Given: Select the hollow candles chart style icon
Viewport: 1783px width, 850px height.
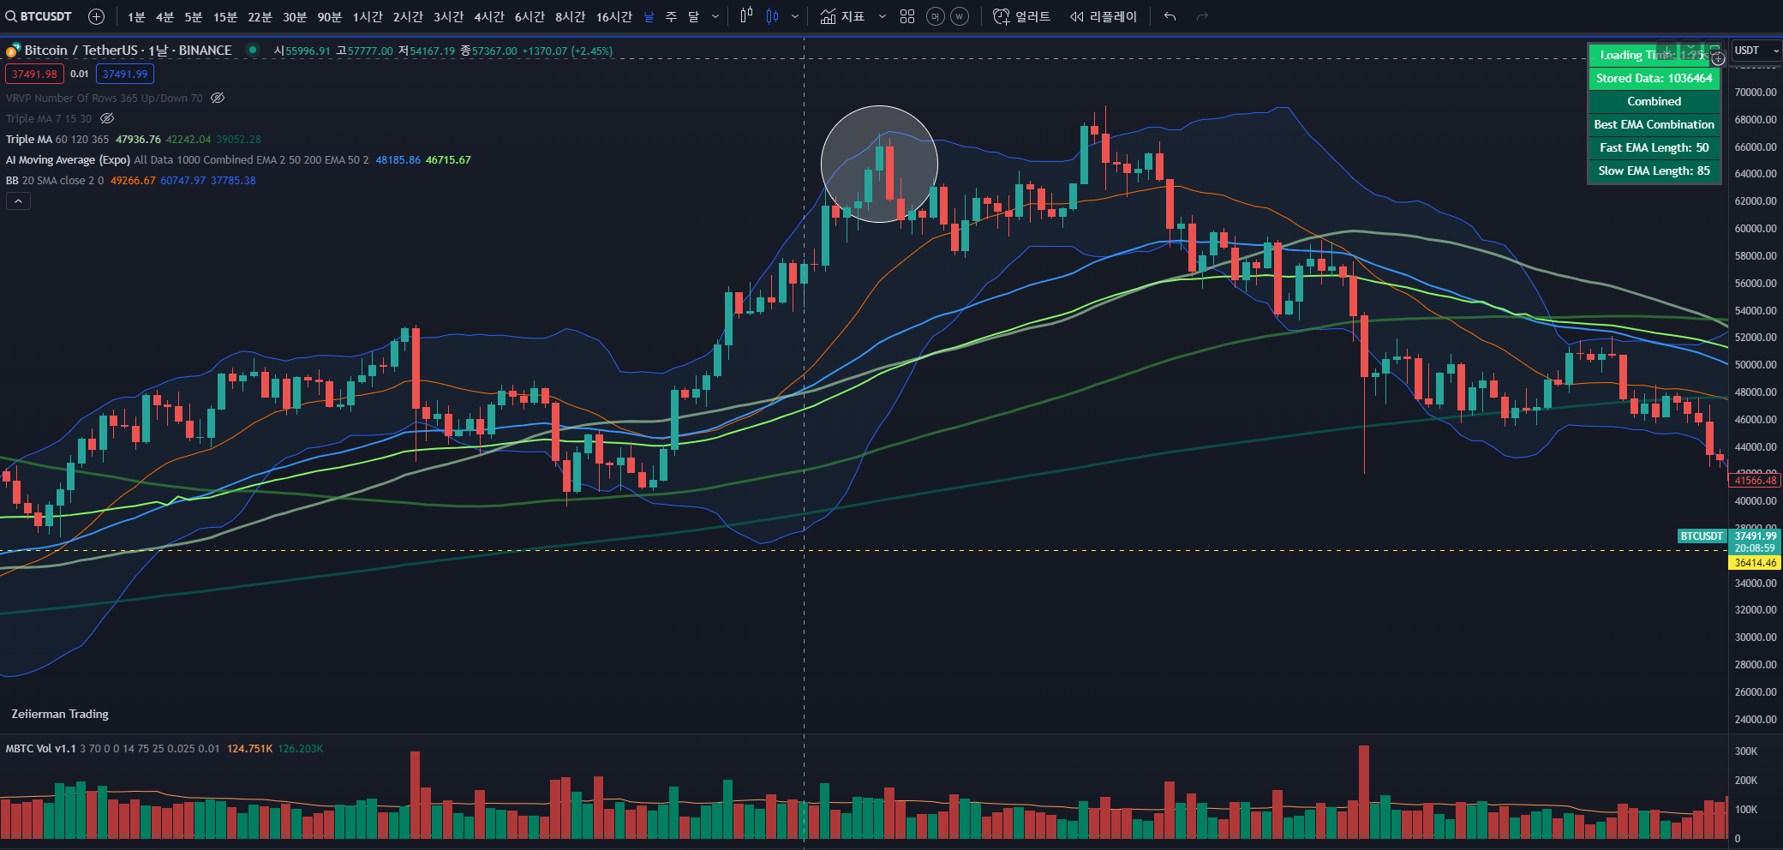Looking at the screenshot, I should coord(746,16).
